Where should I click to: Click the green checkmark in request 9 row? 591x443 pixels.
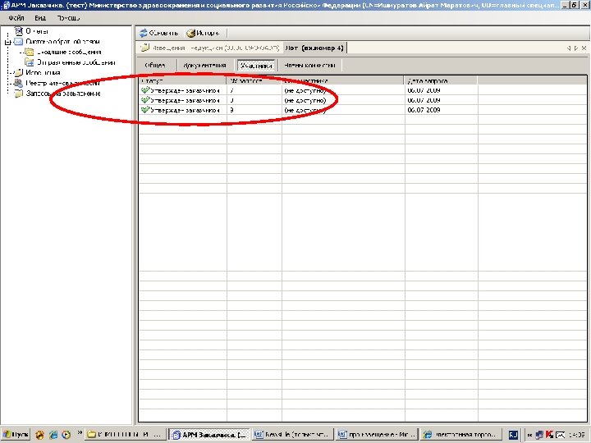145,110
